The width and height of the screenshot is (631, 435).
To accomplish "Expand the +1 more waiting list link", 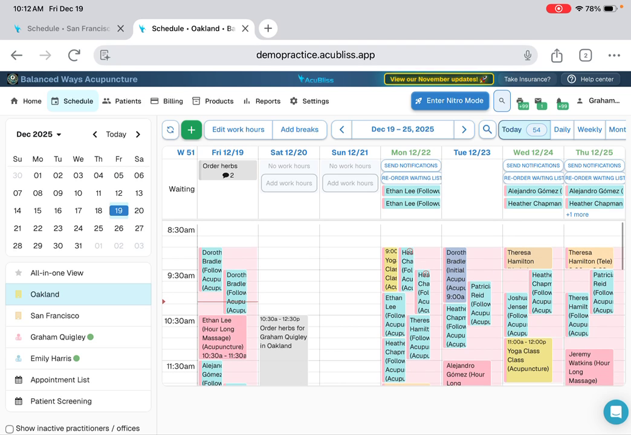I will (x=577, y=214).
